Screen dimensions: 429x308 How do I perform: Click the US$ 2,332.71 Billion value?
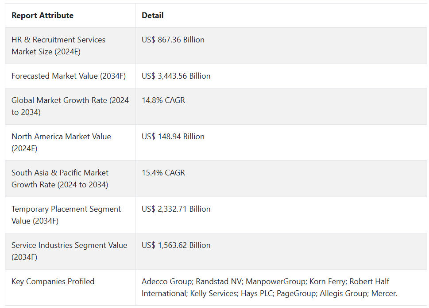click(176, 209)
